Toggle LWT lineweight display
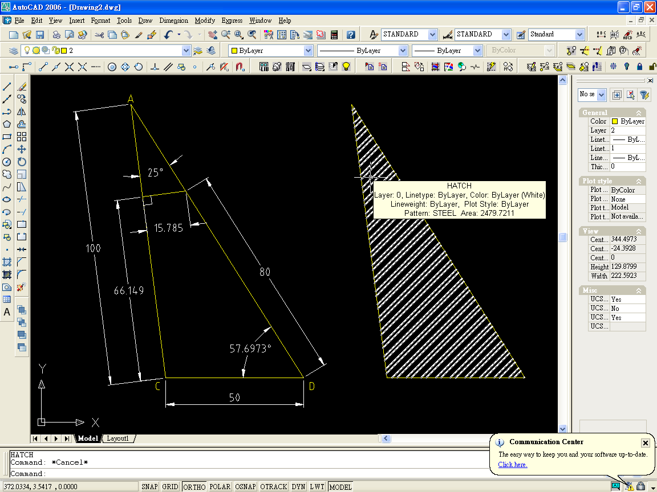The image size is (657, 492). point(317,486)
